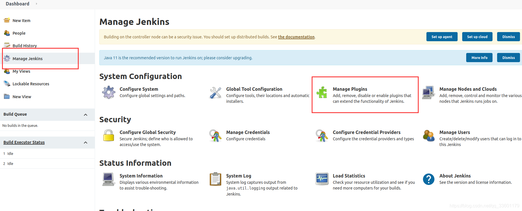The height and width of the screenshot is (211, 522).
Task: Open the documentation link
Action: click(296, 37)
